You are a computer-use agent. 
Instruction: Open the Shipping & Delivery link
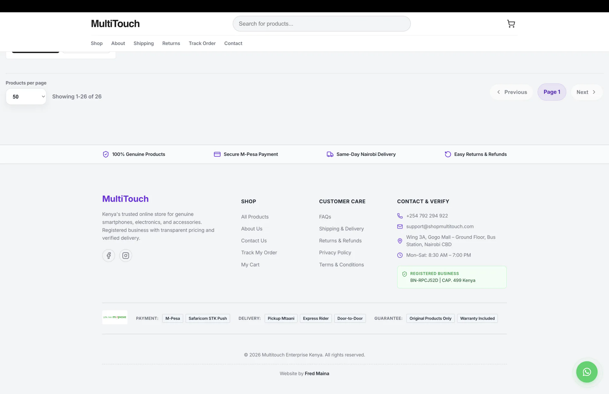pos(341,229)
